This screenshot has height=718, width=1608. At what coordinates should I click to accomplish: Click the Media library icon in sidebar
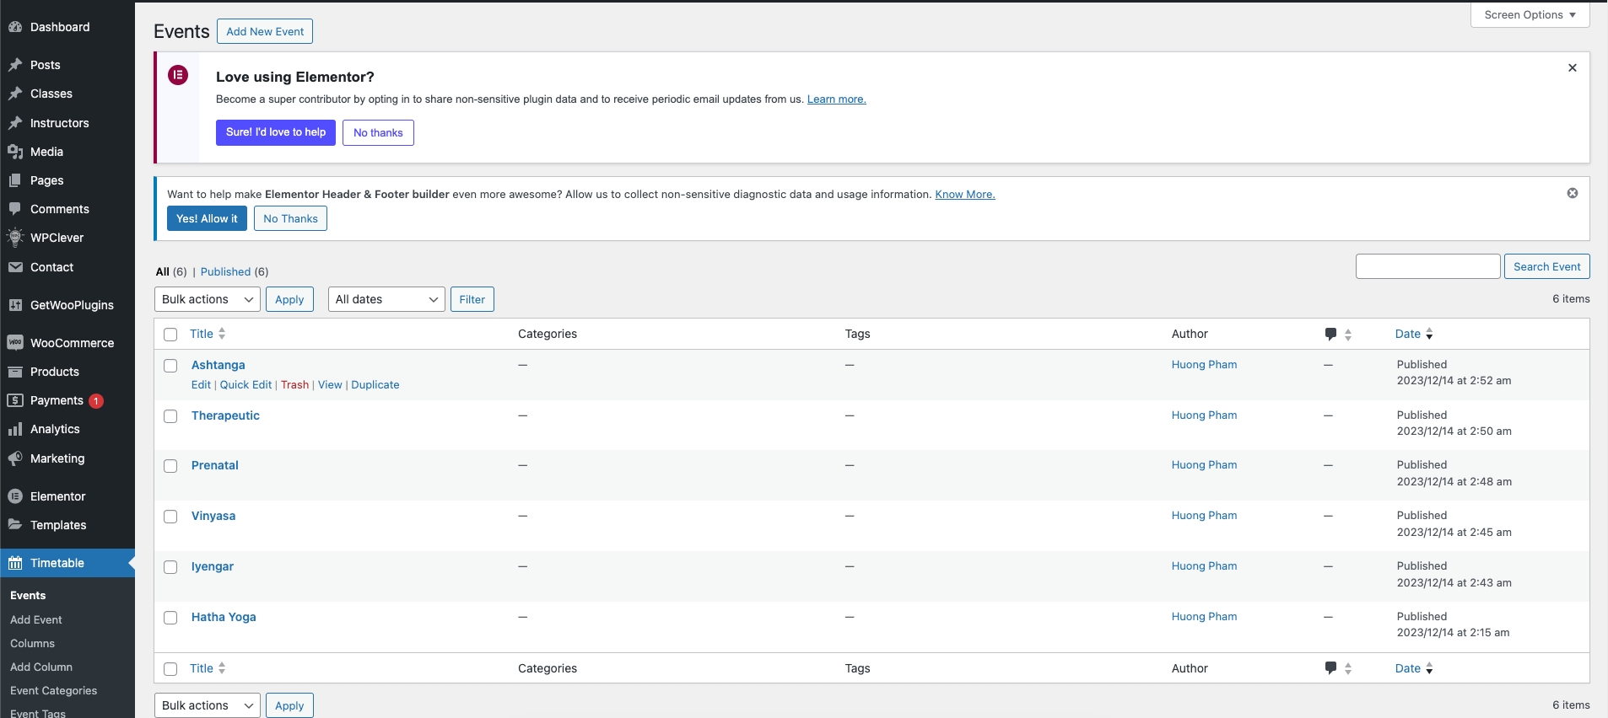[15, 152]
